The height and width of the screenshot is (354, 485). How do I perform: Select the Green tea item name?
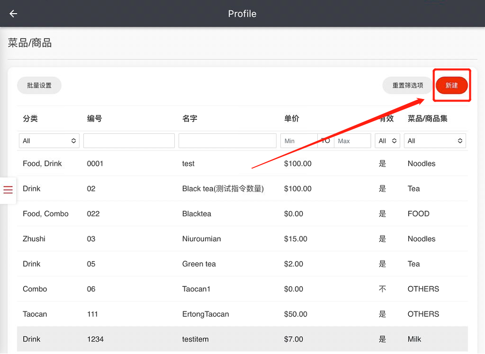pyautogui.click(x=199, y=264)
